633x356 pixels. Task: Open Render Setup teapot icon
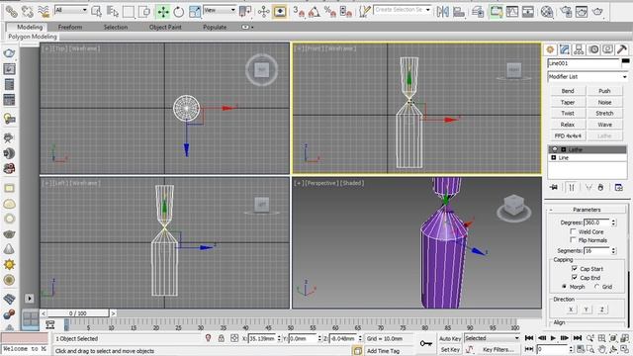click(x=566, y=12)
